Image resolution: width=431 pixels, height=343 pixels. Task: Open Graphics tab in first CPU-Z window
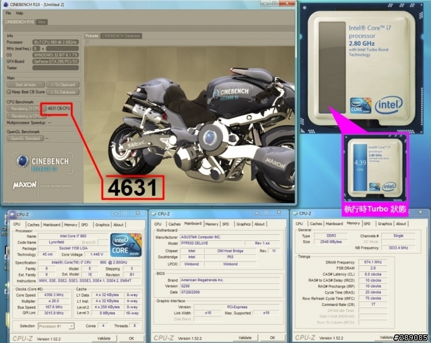[x=102, y=225]
